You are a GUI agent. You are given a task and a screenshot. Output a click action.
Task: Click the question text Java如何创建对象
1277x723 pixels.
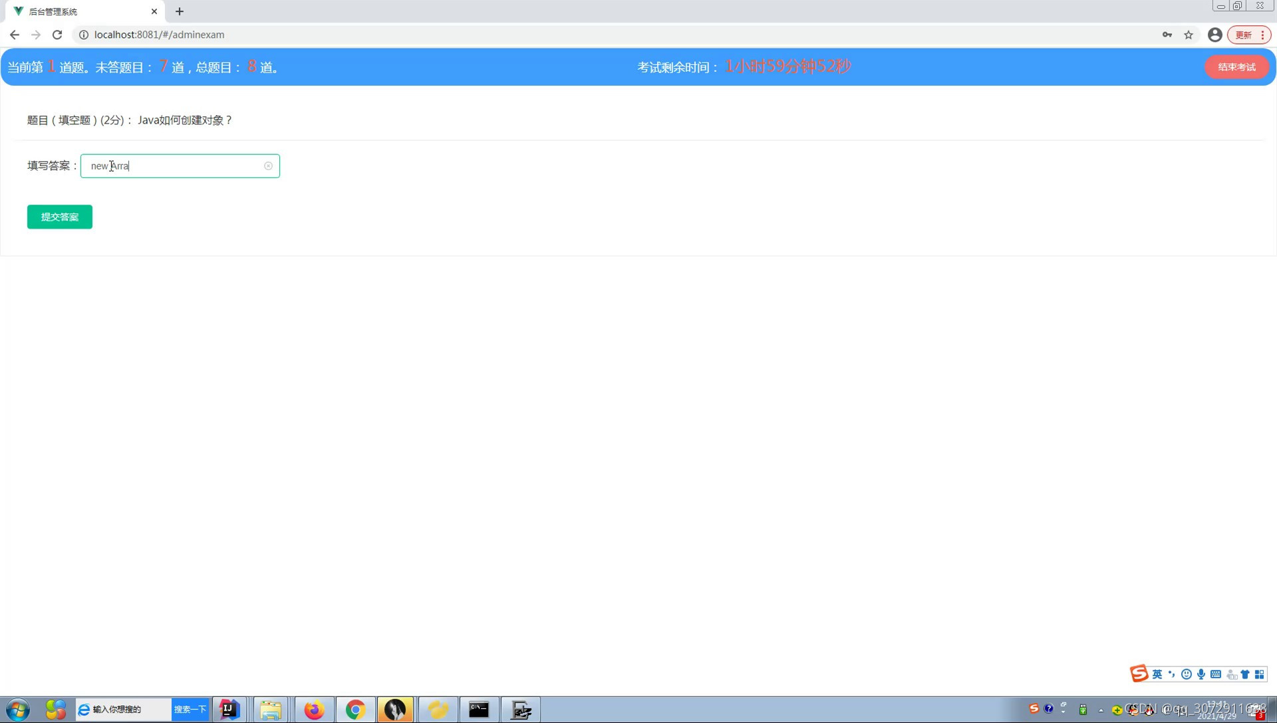click(x=185, y=120)
